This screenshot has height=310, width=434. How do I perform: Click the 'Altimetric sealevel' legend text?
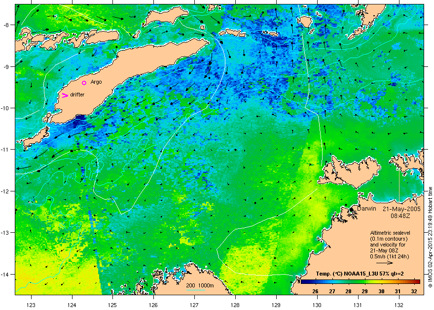pos(390,233)
